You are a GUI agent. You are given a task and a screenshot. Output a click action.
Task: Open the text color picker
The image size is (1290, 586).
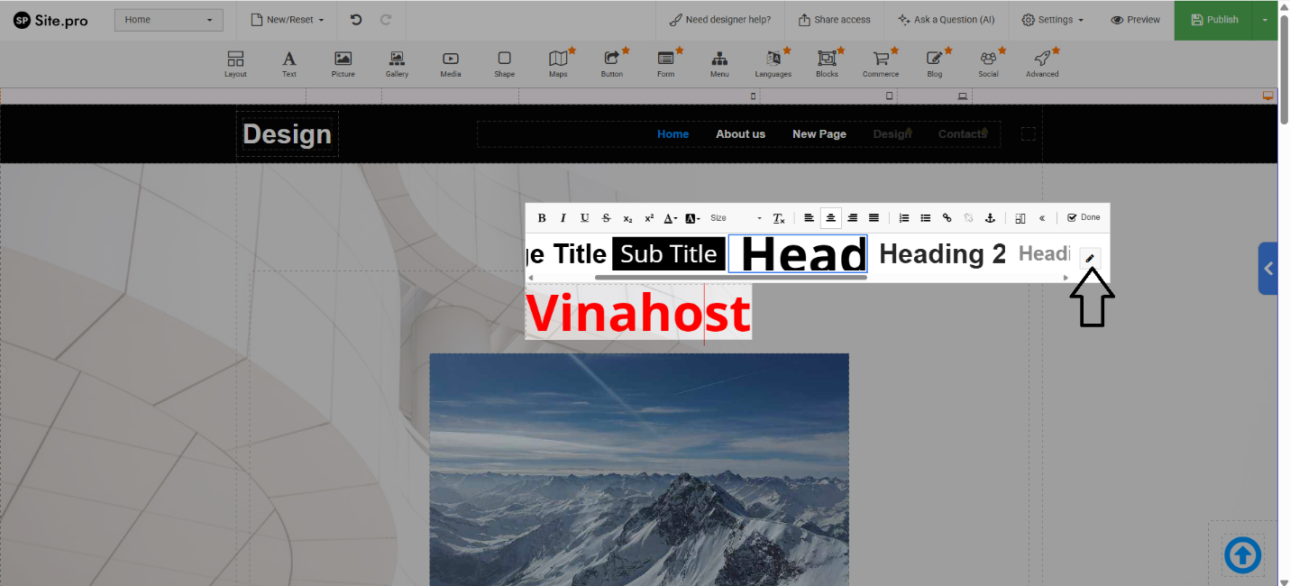coord(670,218)
